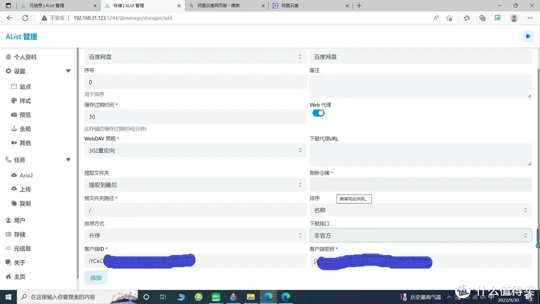
Task: Click the 刷新令牌 input field
Action: 420,184
